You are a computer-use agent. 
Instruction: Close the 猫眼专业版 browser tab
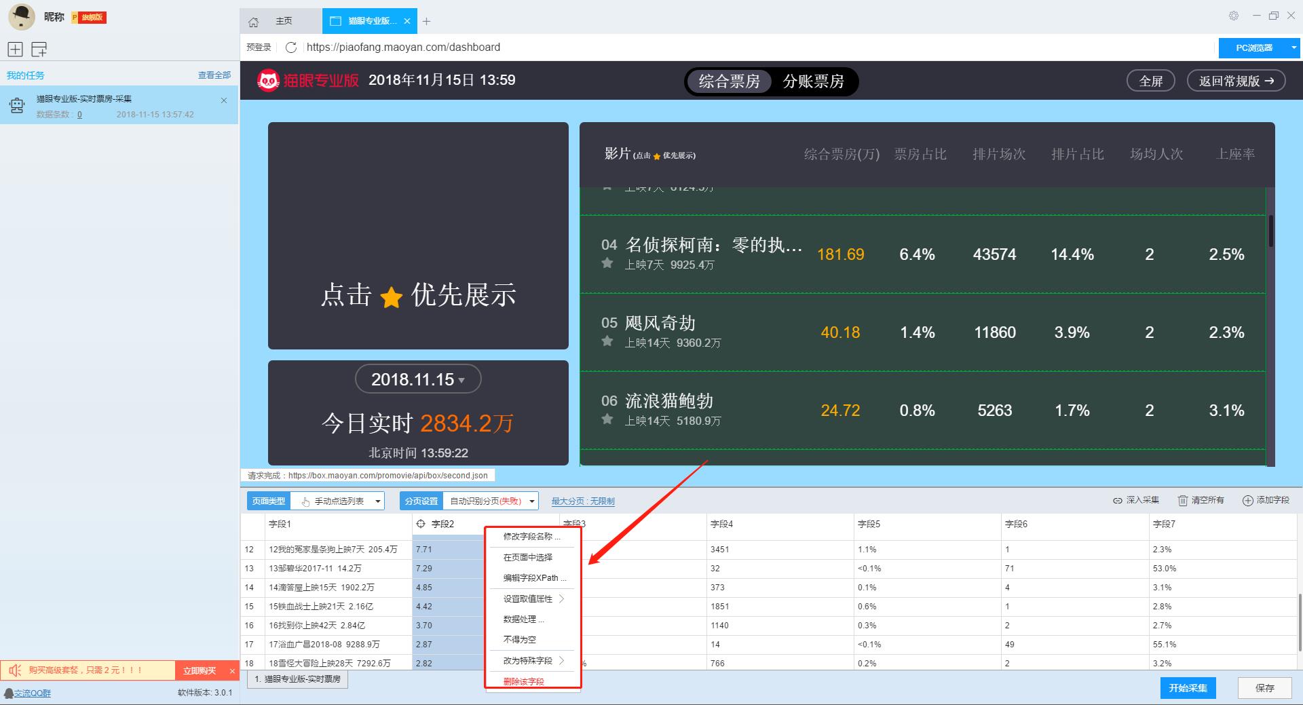pyautogui.click(x=407, y=21)
